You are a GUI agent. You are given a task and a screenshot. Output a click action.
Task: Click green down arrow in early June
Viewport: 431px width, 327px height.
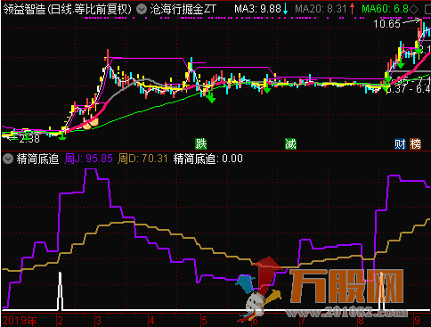(x=267, y=88)
